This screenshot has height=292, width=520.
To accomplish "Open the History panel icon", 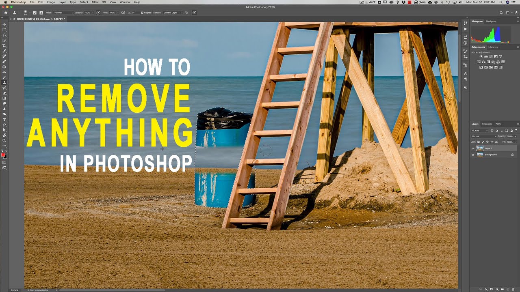I will tap(466, 23).
